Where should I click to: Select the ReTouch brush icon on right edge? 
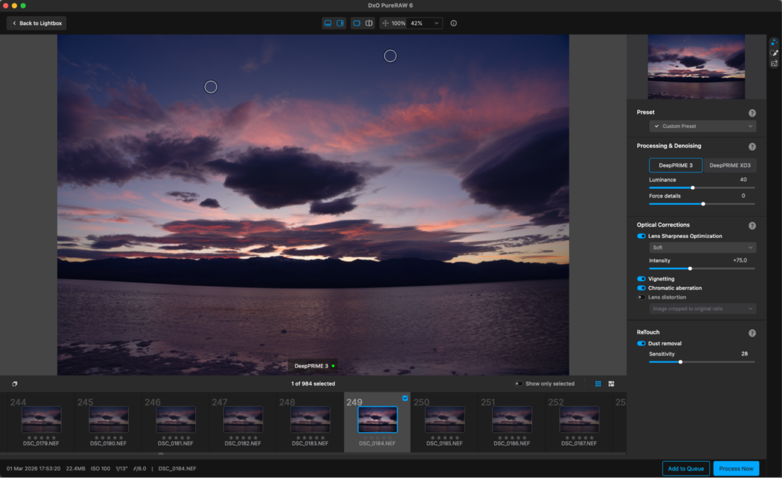click(x=773, y=53)
